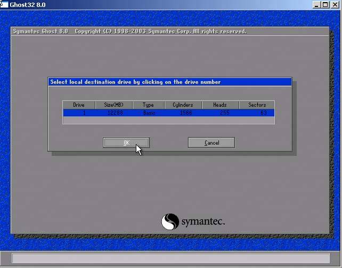Minimize the Ghost32 8.0 window
The height and width of the screenshot is (268, 342).
click(316, 5)
